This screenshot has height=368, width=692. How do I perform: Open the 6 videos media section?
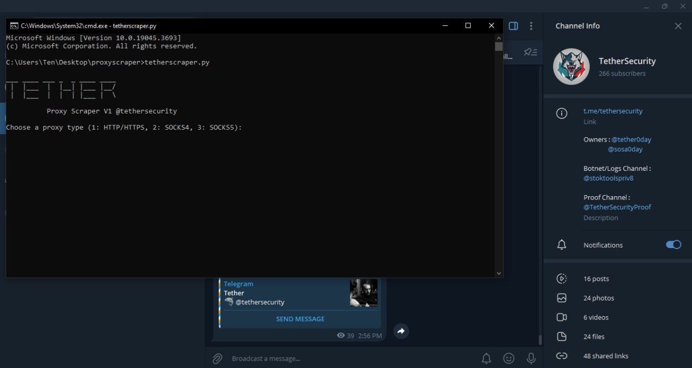click(596, 317)
